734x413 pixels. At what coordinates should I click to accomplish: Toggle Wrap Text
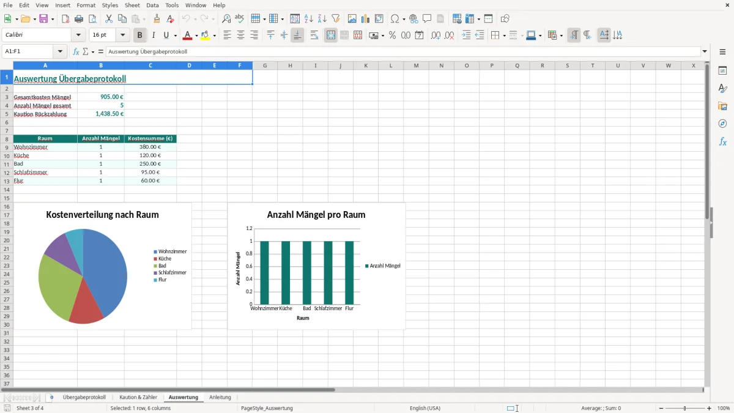pos(314,35)
